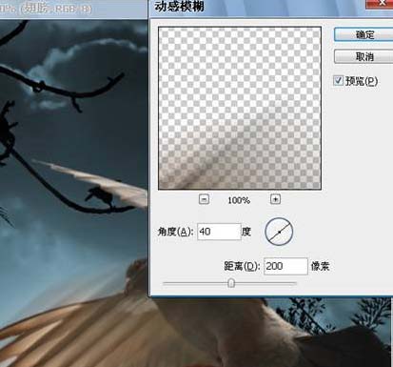
Task: Select the document title tab with RGB/8
Action: (x=46, y=8)
